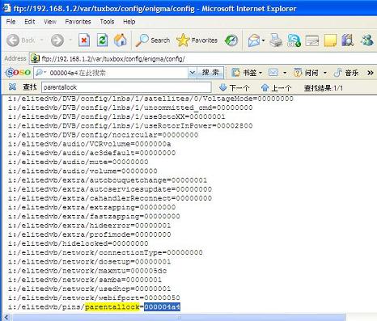Click the Mail envelope icon

254,40
